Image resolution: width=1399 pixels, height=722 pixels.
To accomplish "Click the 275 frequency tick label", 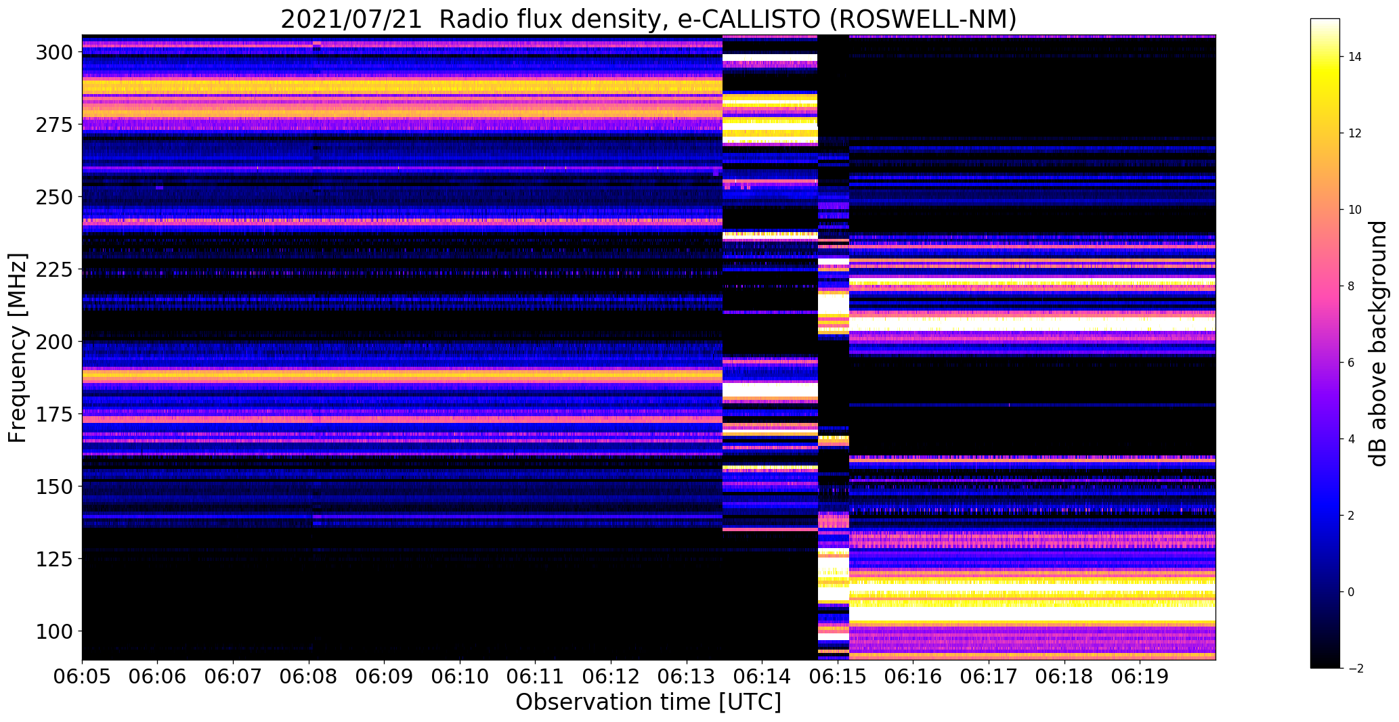I will click(53, 125).
